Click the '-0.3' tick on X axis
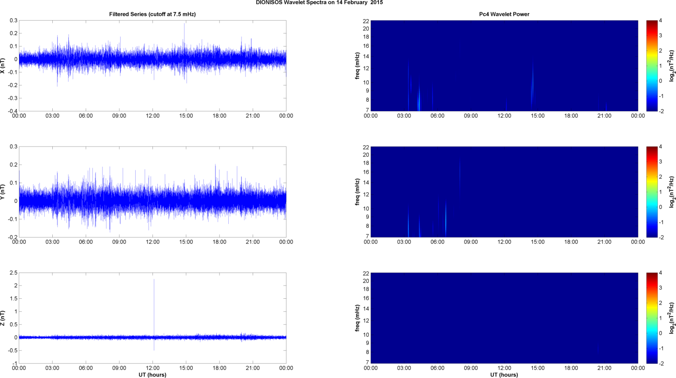 [x=12, y=98]
